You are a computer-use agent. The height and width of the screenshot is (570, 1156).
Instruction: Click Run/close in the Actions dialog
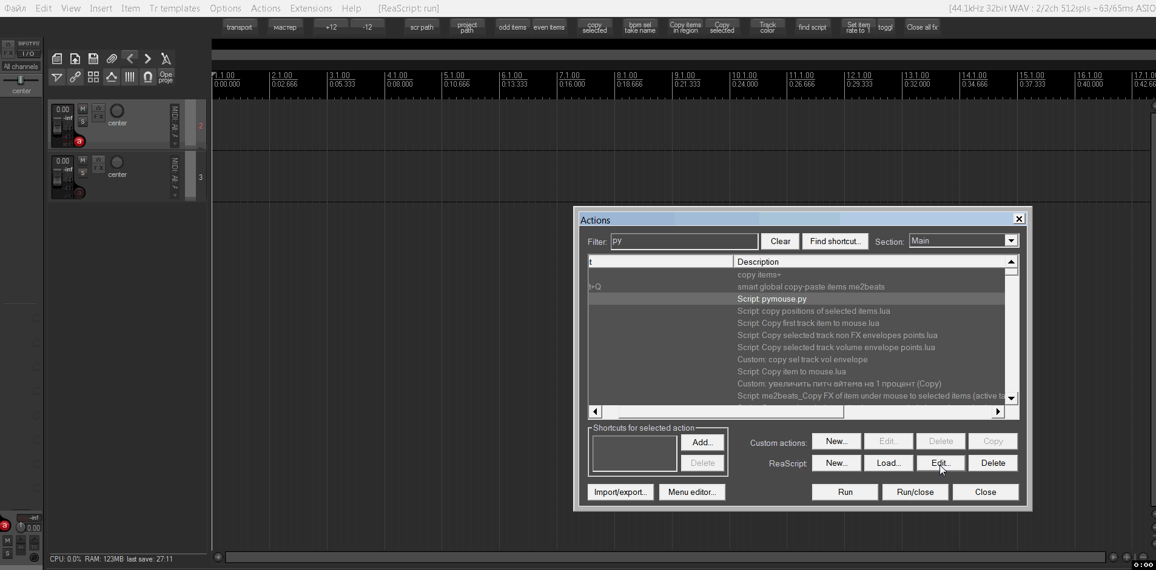coord(915,492)
